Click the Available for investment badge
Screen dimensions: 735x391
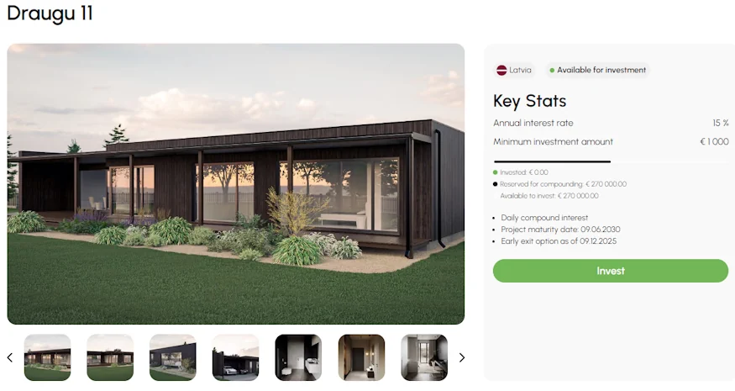point(597,71)
